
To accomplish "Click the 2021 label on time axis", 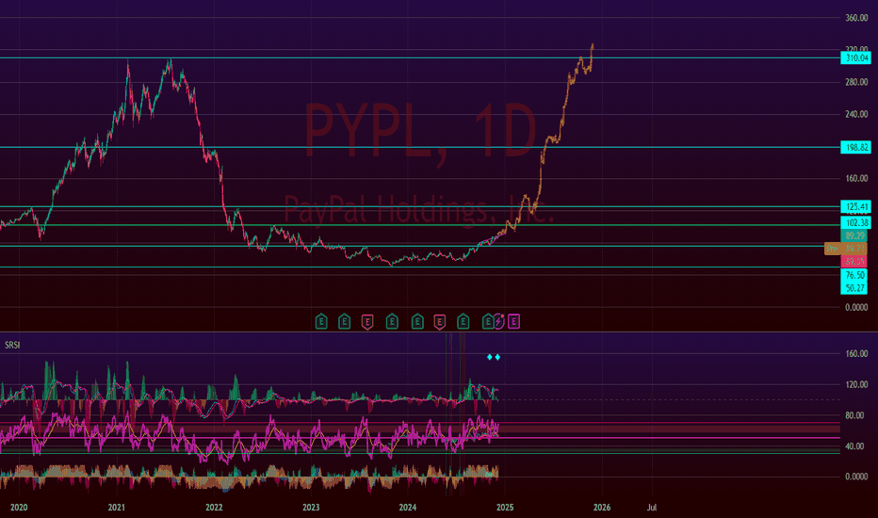I will coord(117,508).
